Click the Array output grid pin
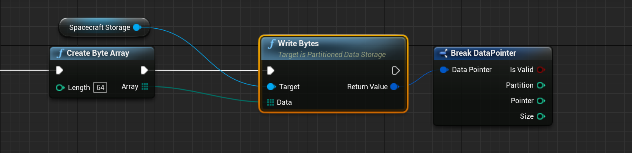The image size is (632, 153). coord(145,86)
